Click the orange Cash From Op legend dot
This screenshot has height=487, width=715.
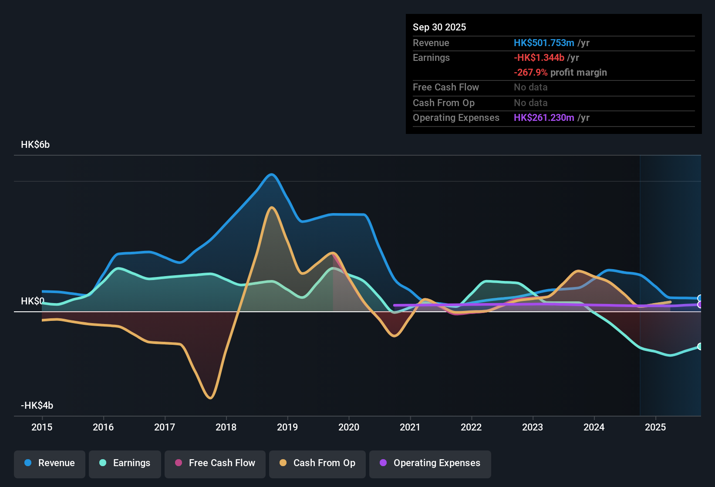click(x=283, y=463)
